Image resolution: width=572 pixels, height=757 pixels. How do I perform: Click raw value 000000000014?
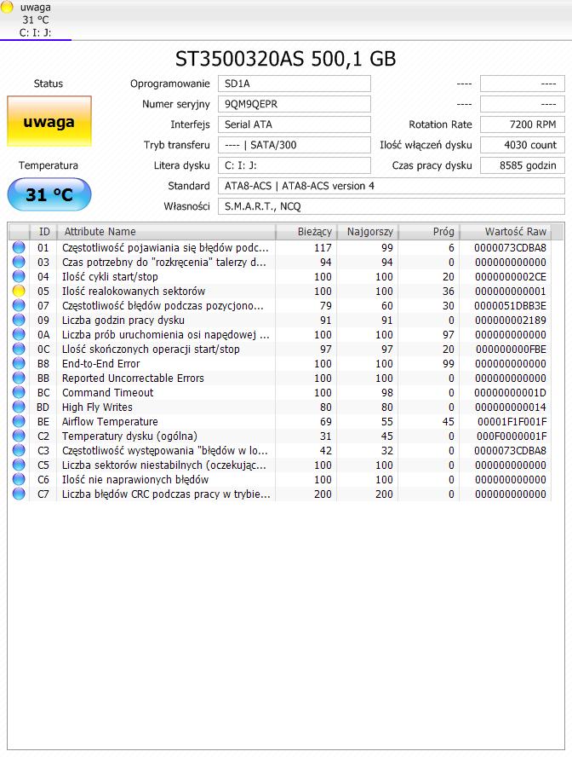tap(511, 407)
